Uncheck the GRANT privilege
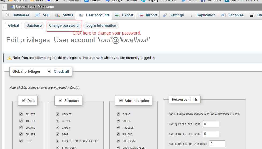 [x=118, y=114]
